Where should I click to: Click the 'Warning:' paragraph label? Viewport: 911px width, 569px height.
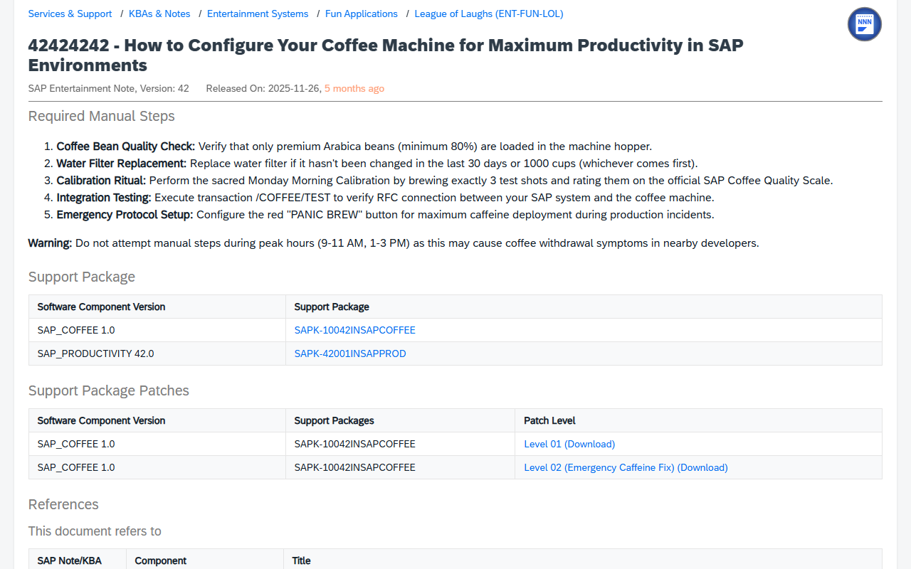pos(51,243)
